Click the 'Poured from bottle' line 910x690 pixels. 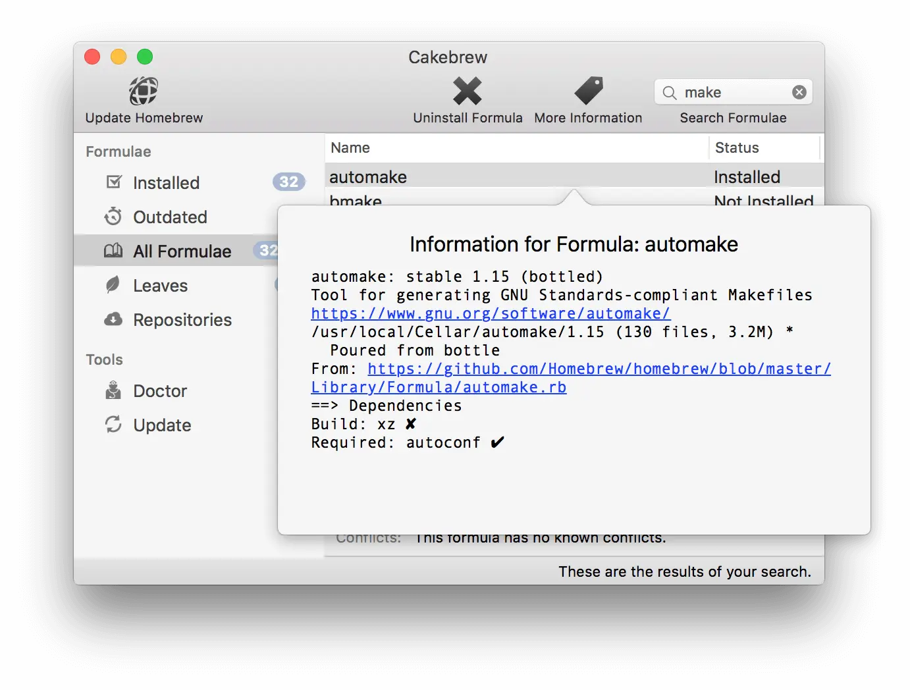pos(415,350)
